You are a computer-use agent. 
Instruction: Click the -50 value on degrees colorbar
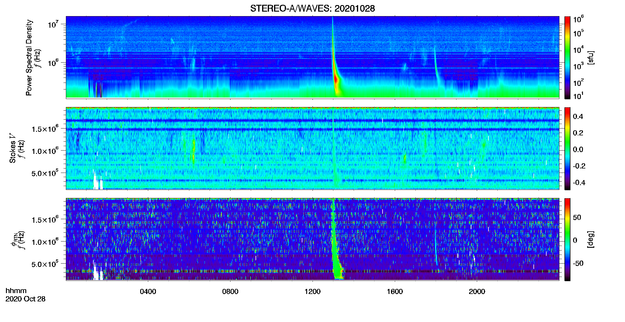pos(578,263)
